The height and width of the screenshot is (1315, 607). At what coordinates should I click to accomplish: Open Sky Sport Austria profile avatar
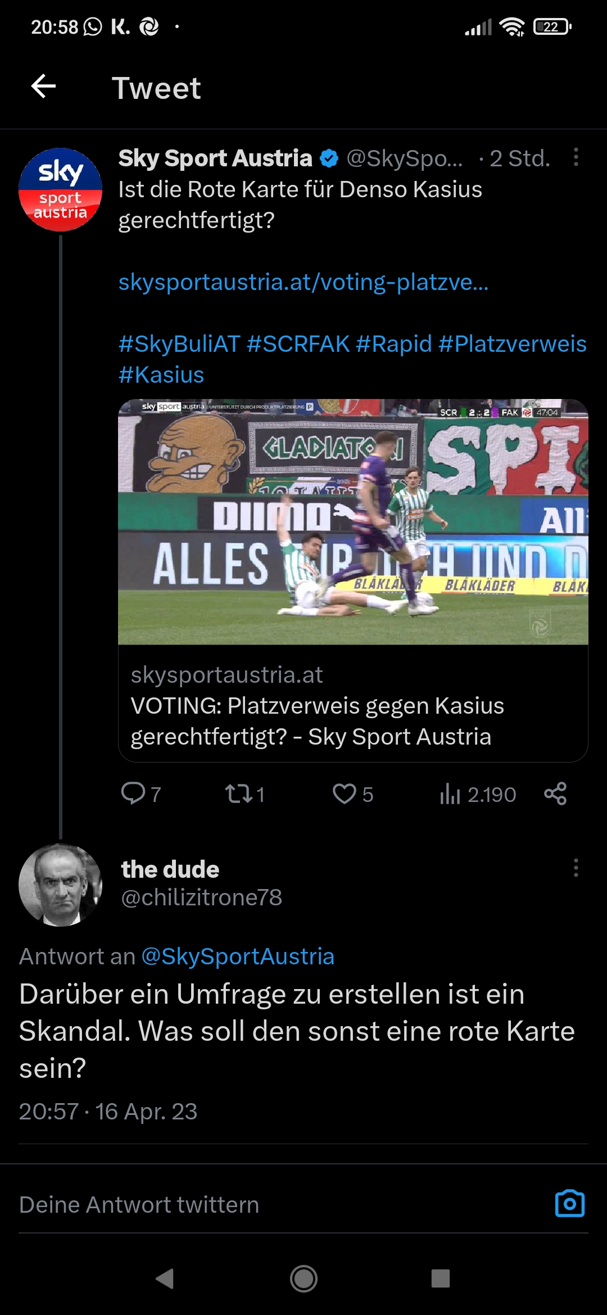click(60, 189)
